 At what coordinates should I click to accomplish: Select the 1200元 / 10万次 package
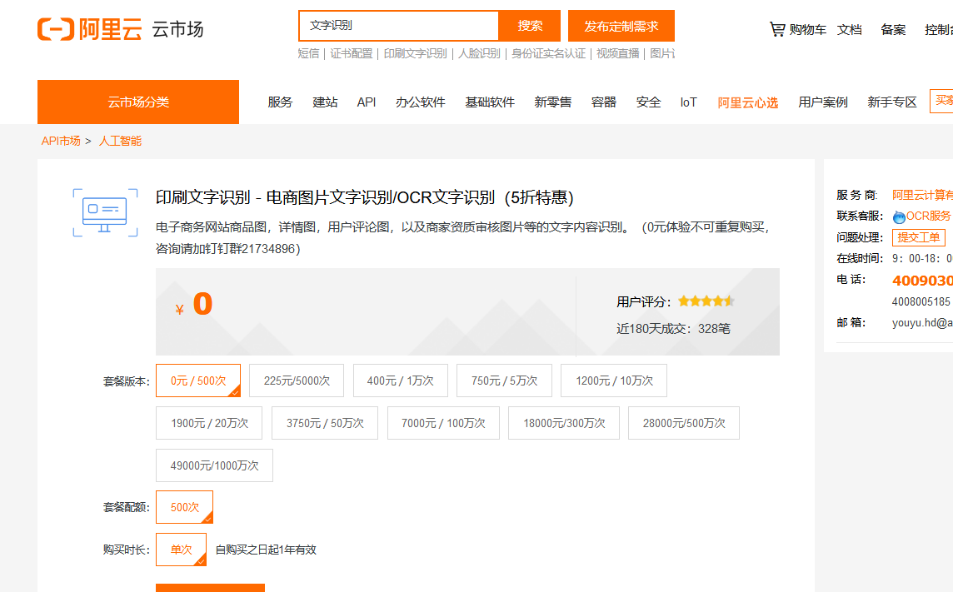pyautogui.click(x=614, y=381)
